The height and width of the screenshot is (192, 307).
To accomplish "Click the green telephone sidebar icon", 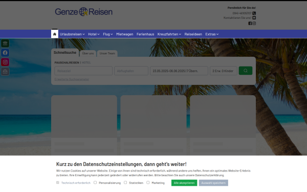I will (5, 44).
